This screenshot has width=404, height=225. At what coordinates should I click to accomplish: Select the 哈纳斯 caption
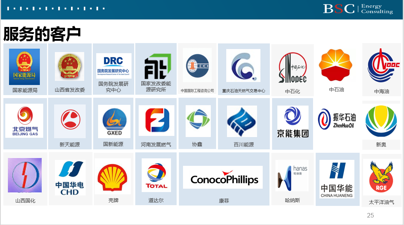(292, 200)
